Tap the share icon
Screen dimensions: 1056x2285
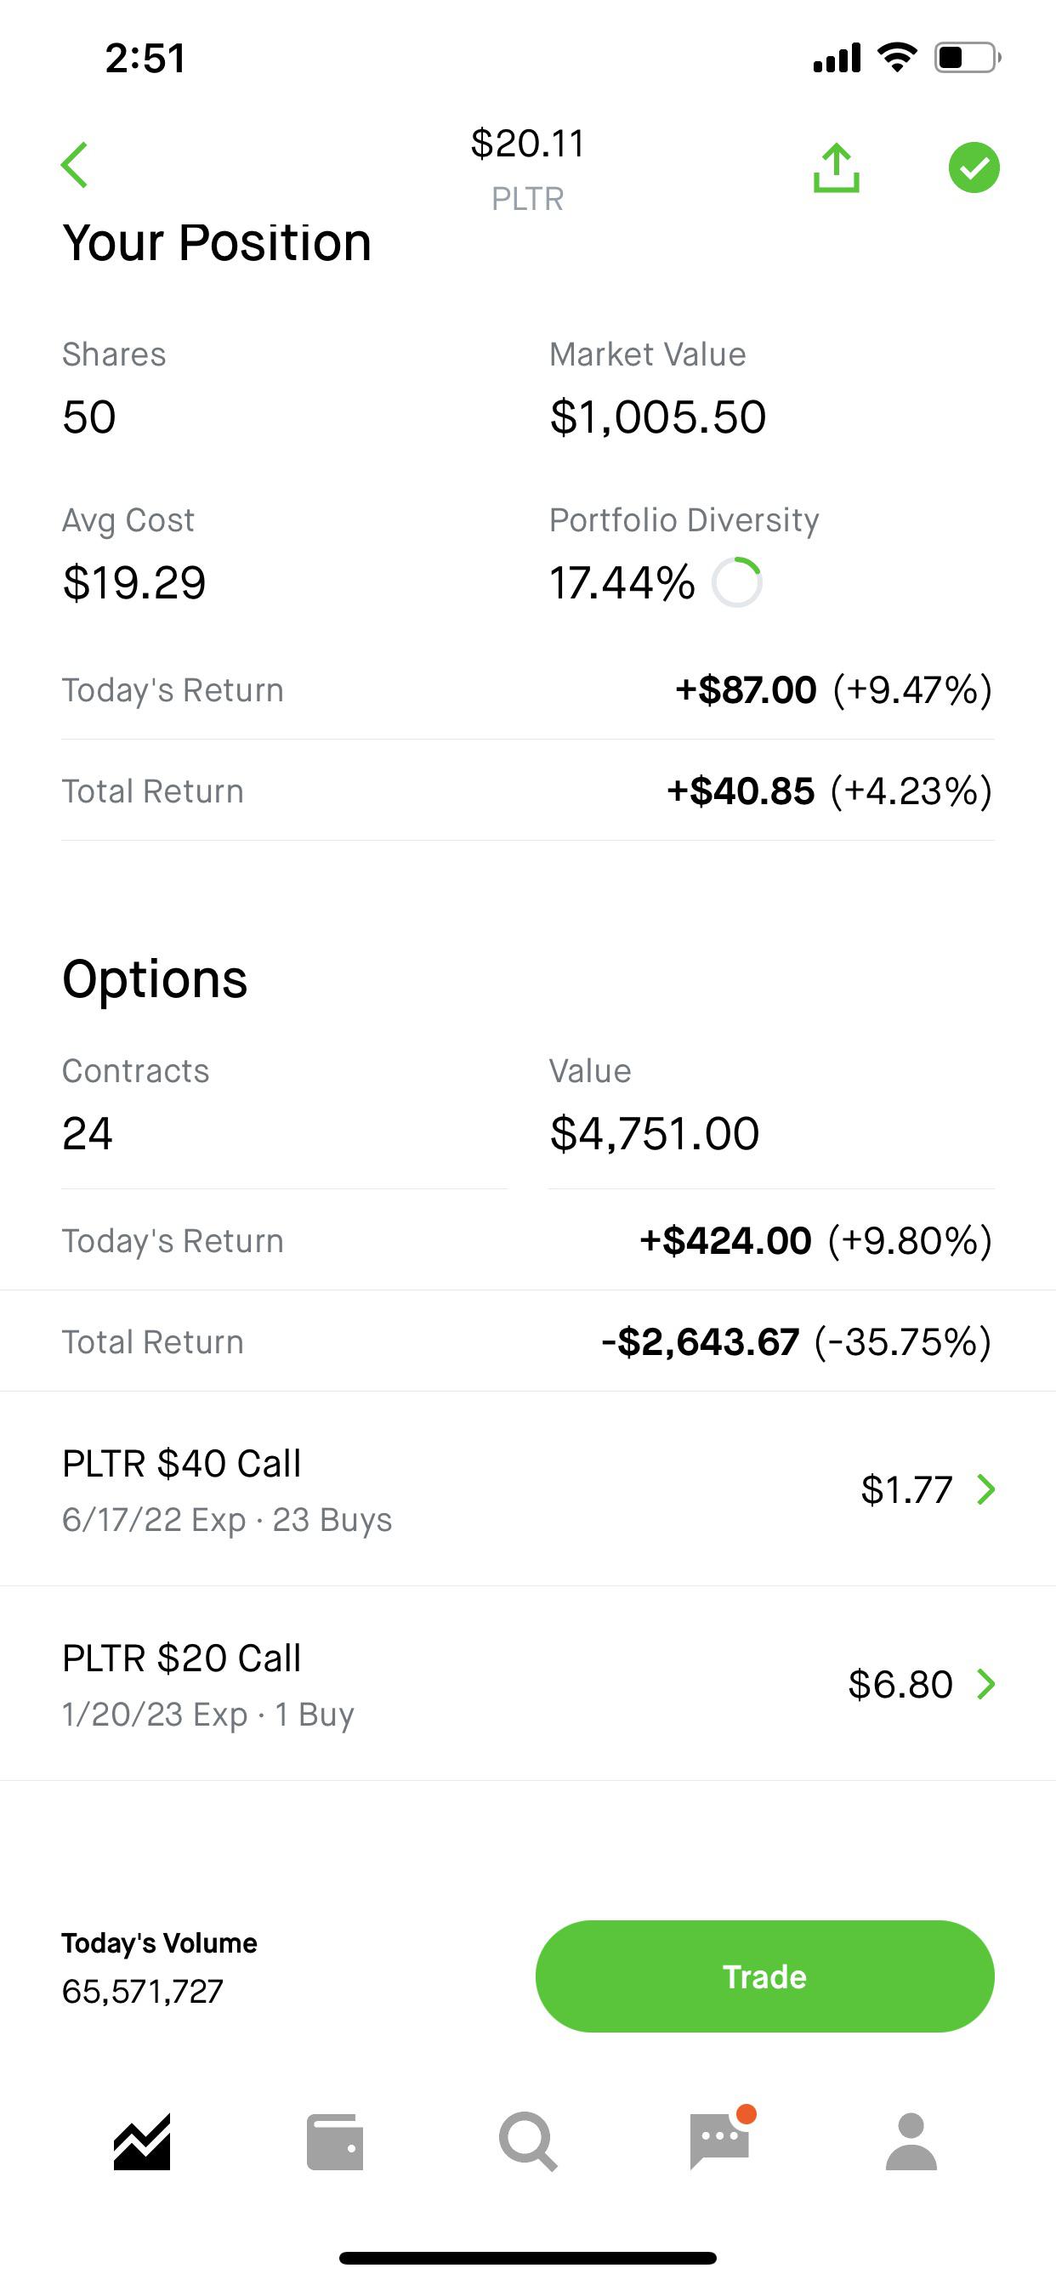point(836,167)
